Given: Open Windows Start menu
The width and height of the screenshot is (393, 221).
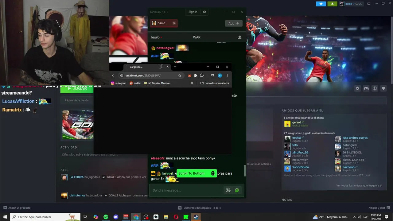Looking at the screenshot, I should coord(5,217).
